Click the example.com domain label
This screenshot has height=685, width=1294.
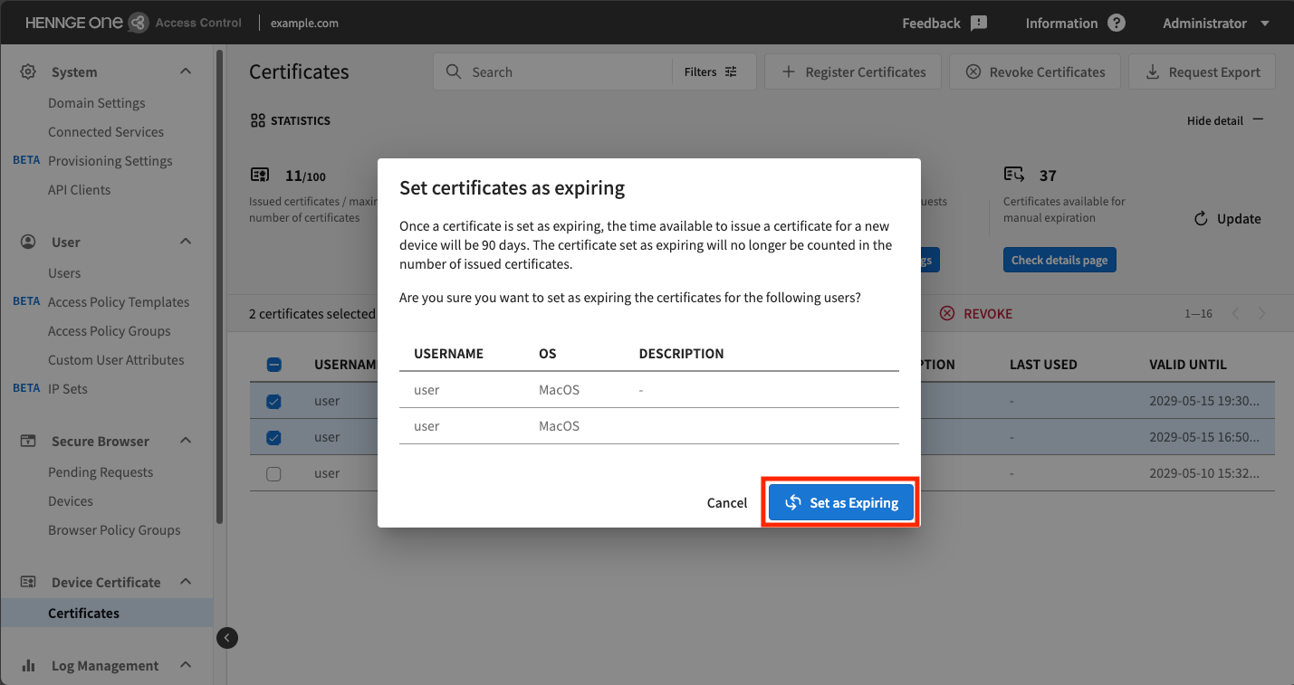pyautogui.click(x=304, y=24)
